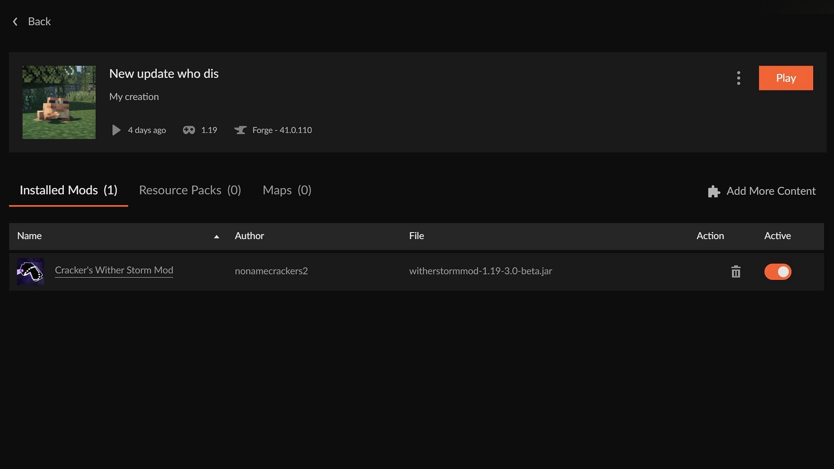The image size is (834, 469).
Task: Click the gamepad game version icon
Action: point(189,130)
